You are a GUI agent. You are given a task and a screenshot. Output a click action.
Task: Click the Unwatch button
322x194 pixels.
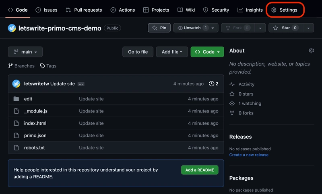click(196, 28)
